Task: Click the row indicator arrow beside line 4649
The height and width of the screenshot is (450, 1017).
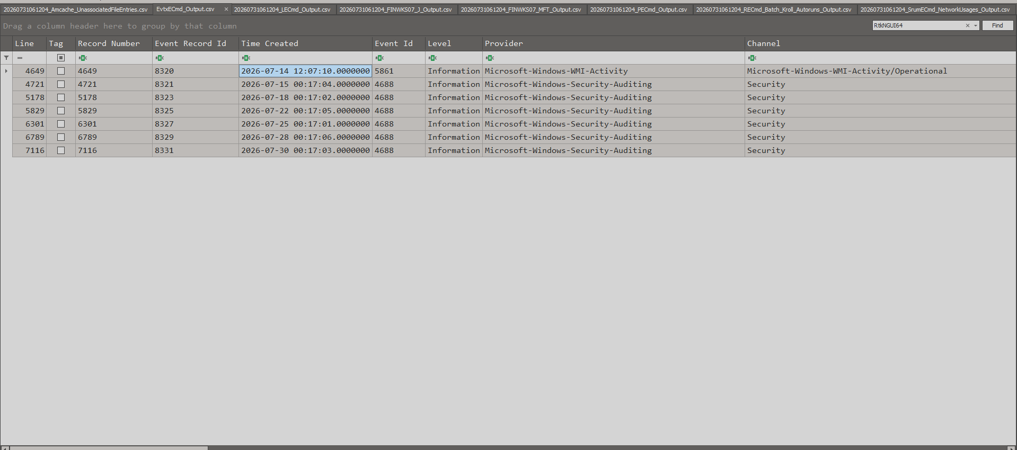Action: point(6,71)
